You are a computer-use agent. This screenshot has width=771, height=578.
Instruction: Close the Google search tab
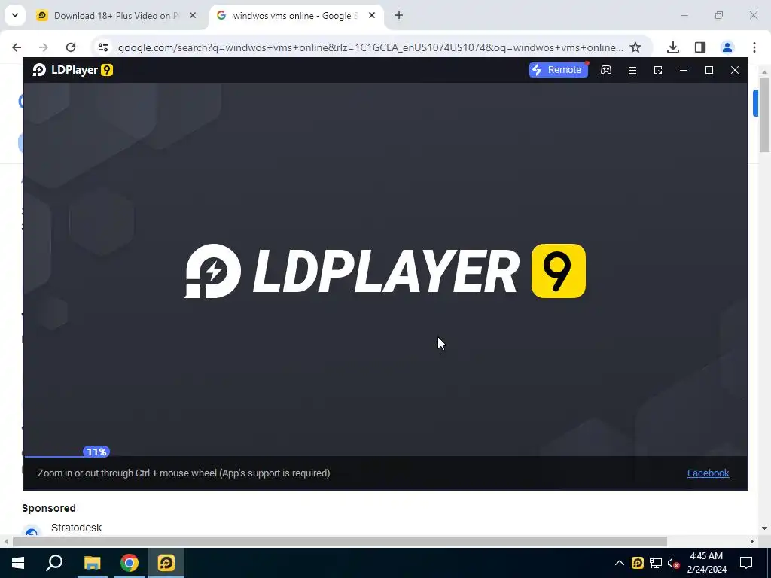(372, 16)
